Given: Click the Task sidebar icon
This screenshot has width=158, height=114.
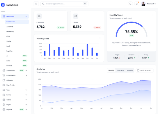Looking at the screenshot, I should [4, 90].
